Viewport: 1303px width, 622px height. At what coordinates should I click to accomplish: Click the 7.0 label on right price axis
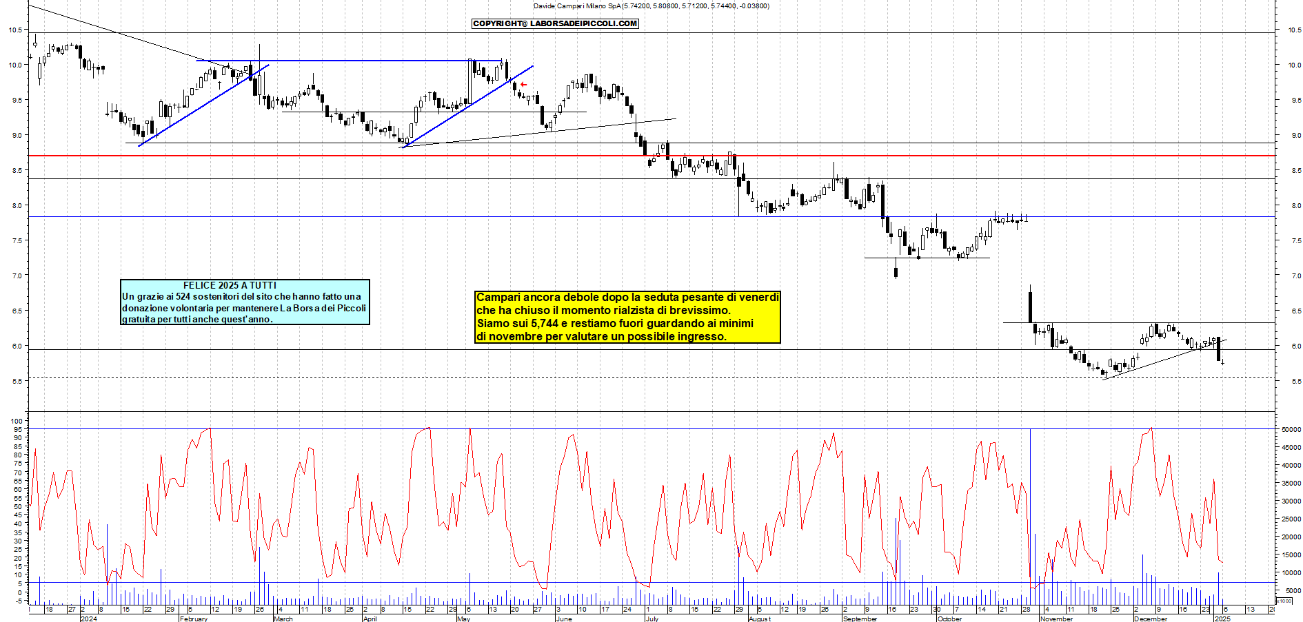[1296, 276]
